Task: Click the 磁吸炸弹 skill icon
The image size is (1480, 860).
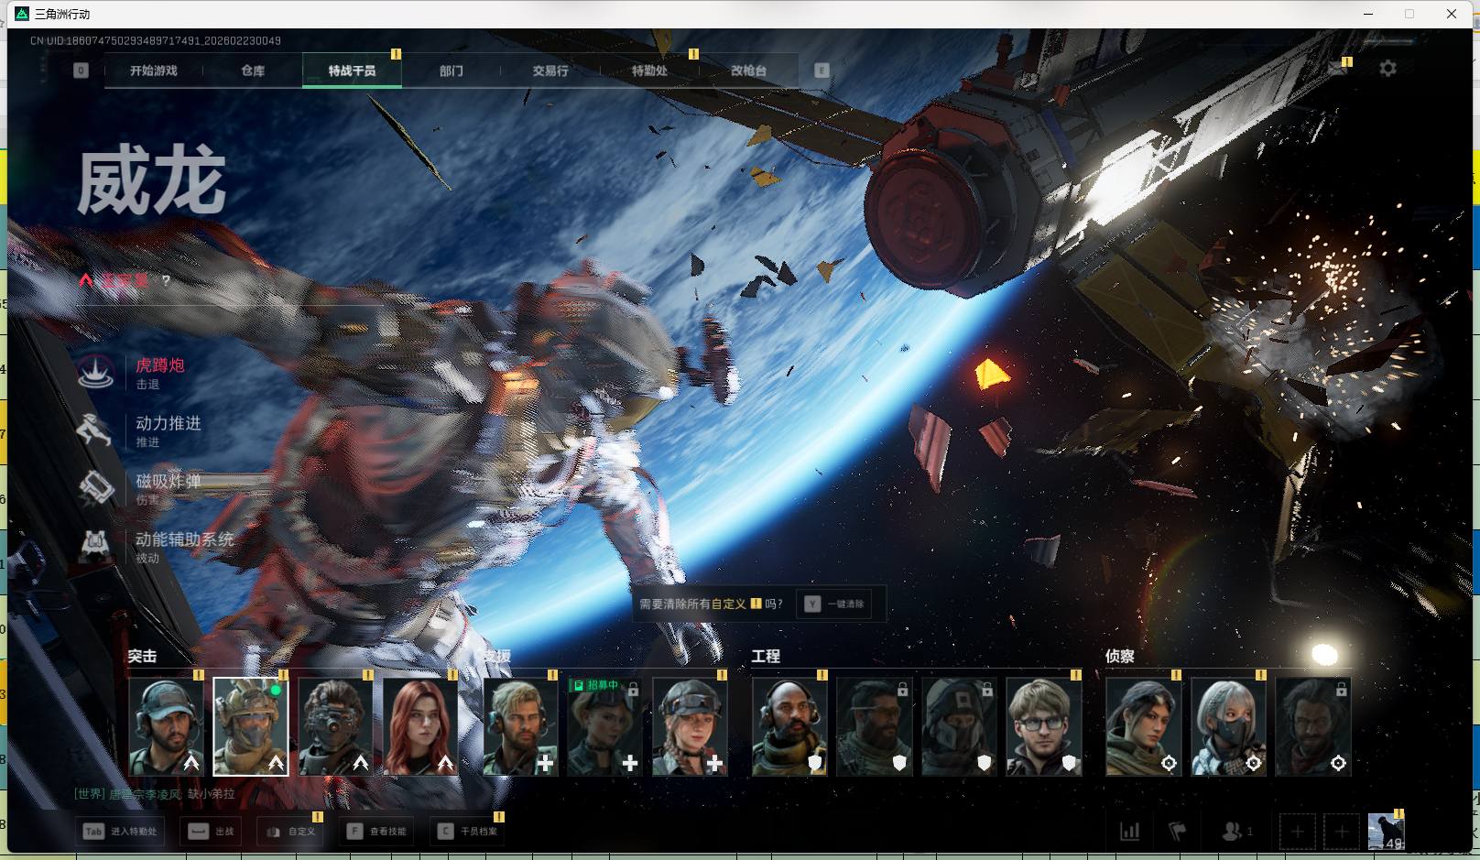Action: (95, 488)
